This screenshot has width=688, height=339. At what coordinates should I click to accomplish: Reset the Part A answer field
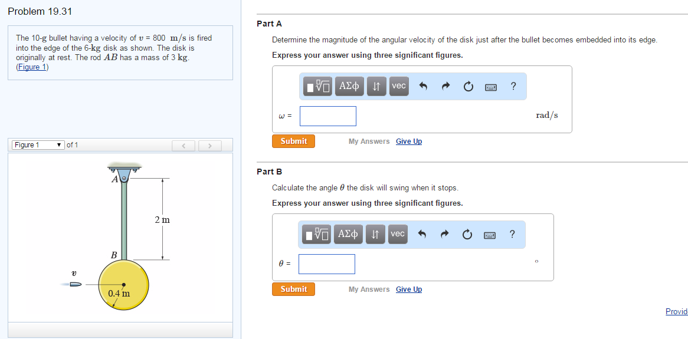tap(468, 87)
